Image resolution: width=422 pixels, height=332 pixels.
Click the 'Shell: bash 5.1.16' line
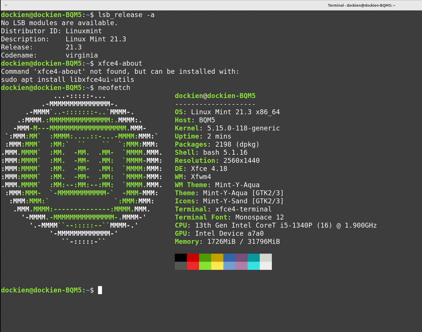[211, 153]
